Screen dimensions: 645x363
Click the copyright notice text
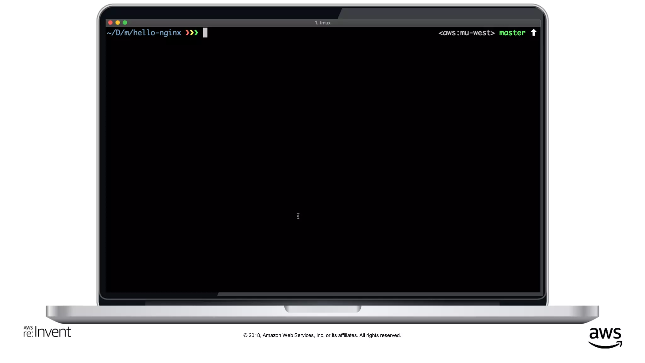pyautogui.click(x=322, y=335)
